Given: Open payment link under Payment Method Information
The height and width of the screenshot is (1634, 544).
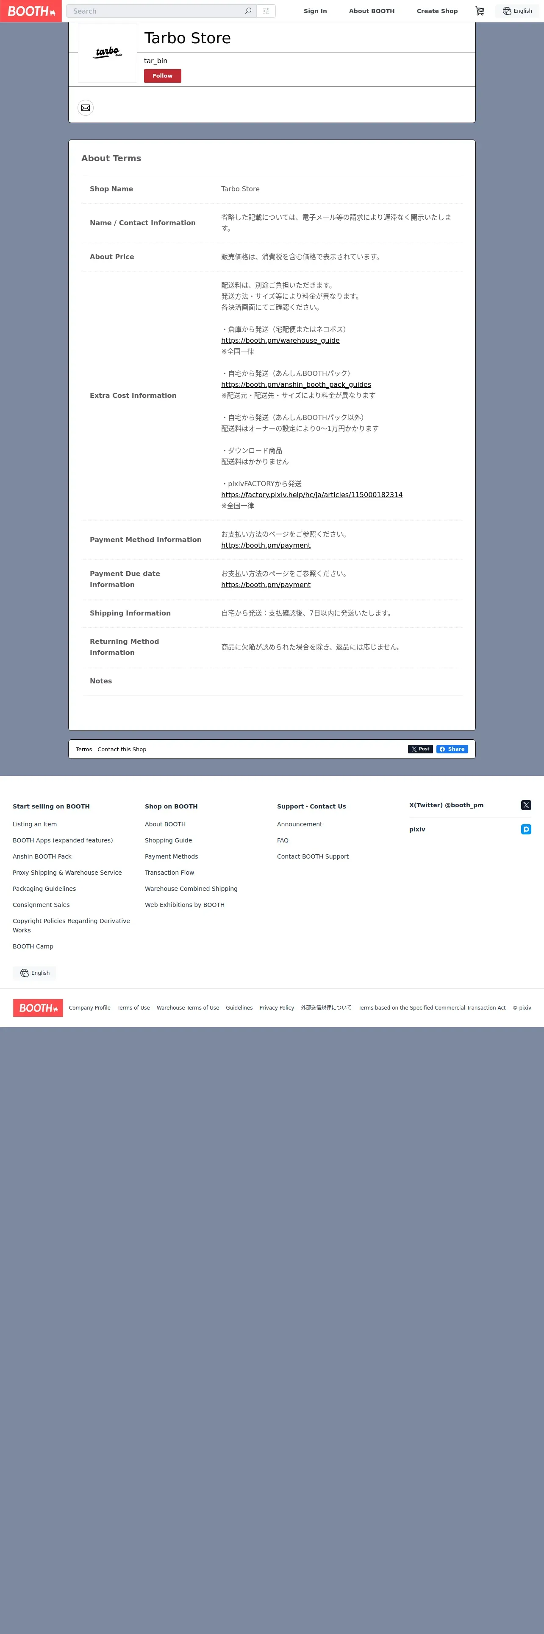Looking at the screenshot, I should pos(266,545).
